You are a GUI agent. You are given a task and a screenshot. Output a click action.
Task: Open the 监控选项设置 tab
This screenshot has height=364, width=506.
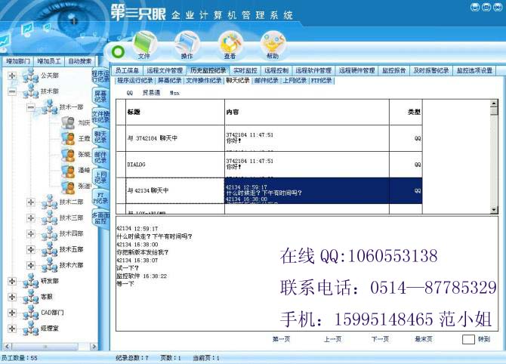[x=474, y=70]
